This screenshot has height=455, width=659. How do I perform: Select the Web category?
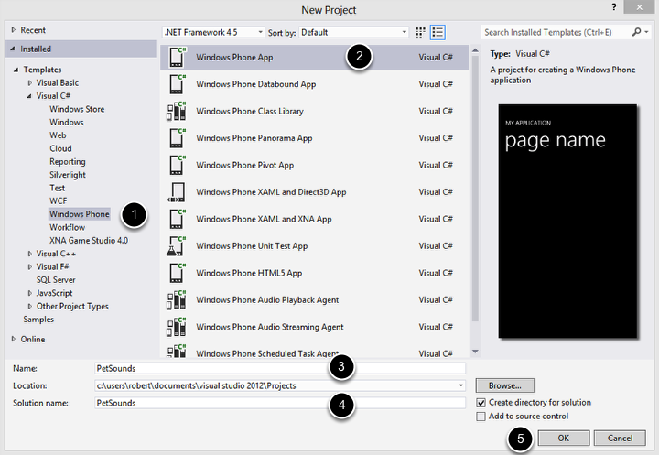click(58, 135)
